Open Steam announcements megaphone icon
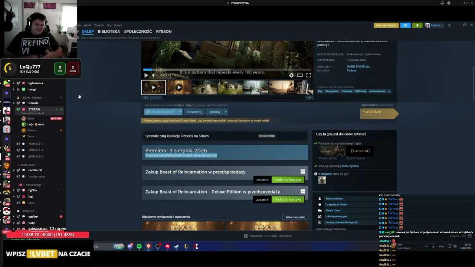 click(x=405, y=25)
